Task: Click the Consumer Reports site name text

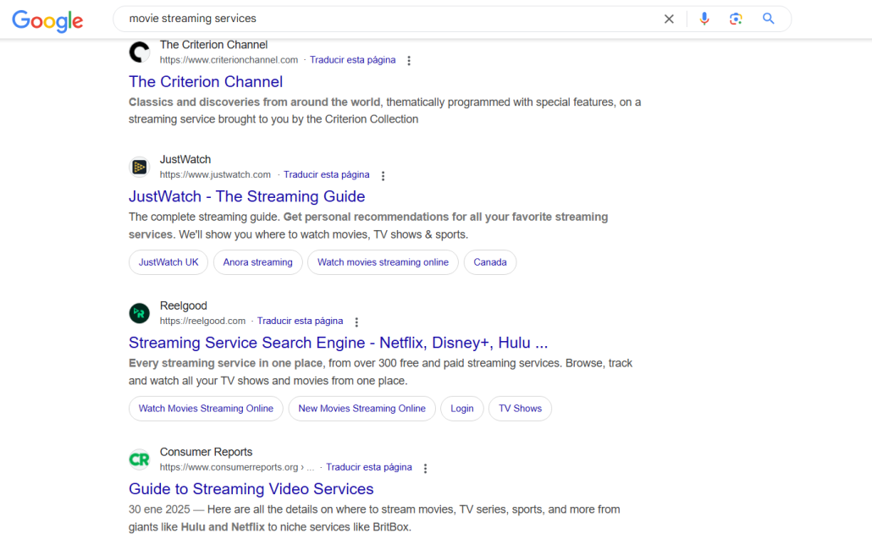Action: (207, 452)
